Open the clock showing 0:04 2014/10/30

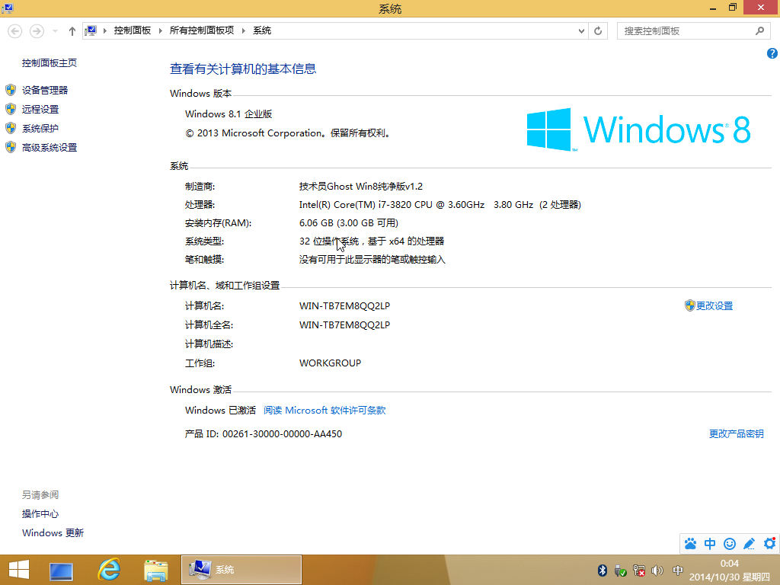(x=729, y=570)
